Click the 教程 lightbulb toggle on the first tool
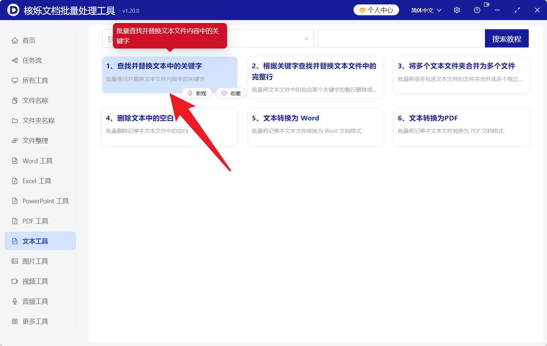547x346 pixels. (x=197, y=93)
